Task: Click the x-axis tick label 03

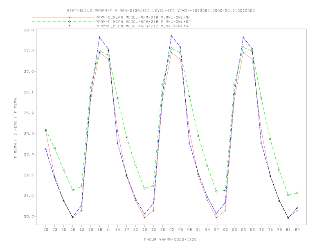Action: pos(54,230)
